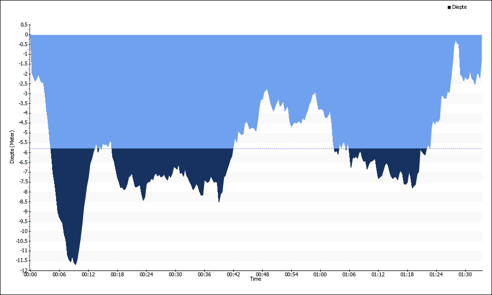
Task: Click the deepest point near -11.7 meters
Action: (76, 265)
